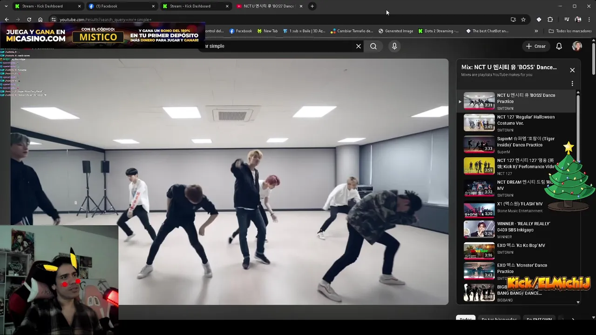Open the media controls icon in Chrome toolbar
Image resolution: width=596 pixels, height=335 pixels.
[567, 20]
